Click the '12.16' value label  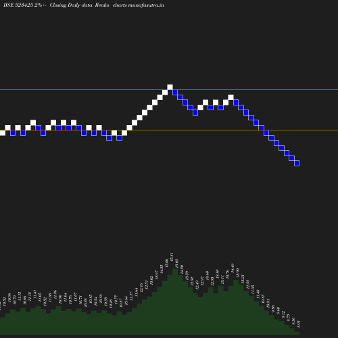coord(141,288)
